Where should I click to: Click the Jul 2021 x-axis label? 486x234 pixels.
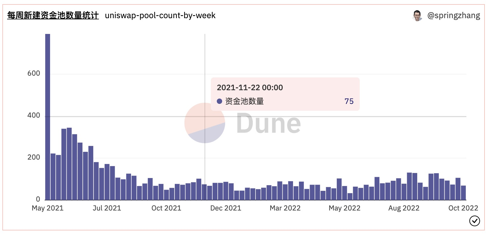point(107,208)
